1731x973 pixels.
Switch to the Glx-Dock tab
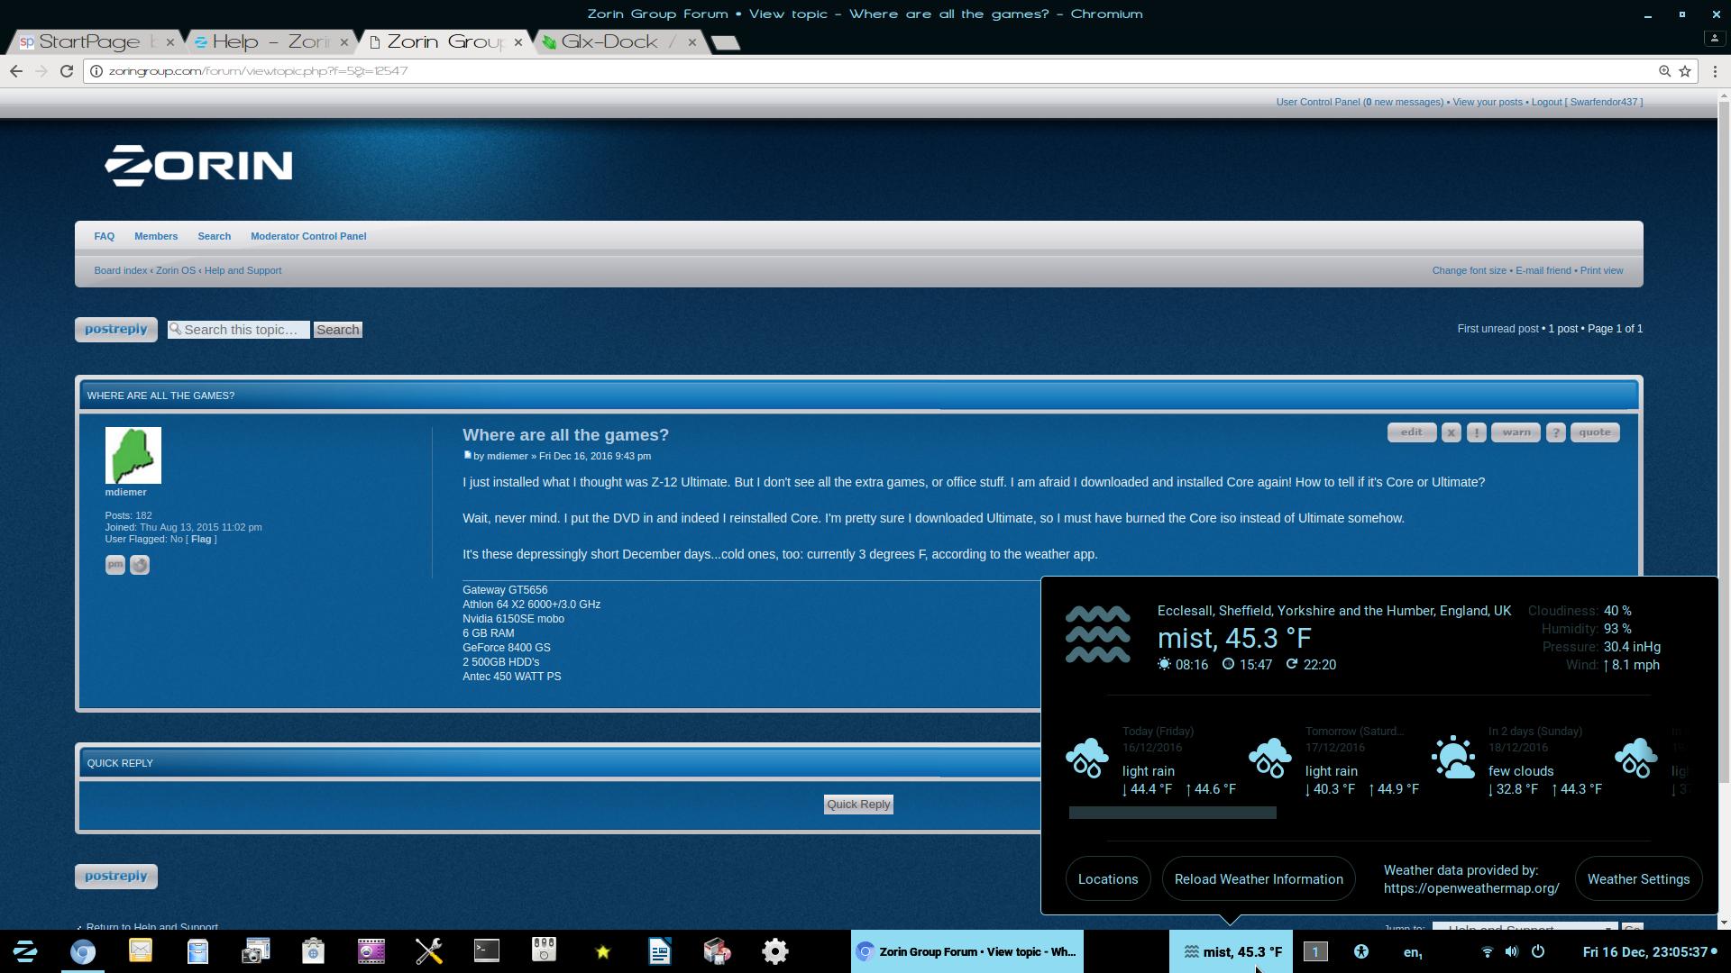[610, 41]
